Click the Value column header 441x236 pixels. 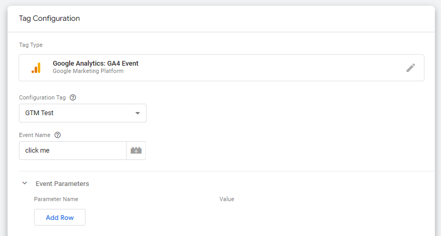[x=226, y=199]
